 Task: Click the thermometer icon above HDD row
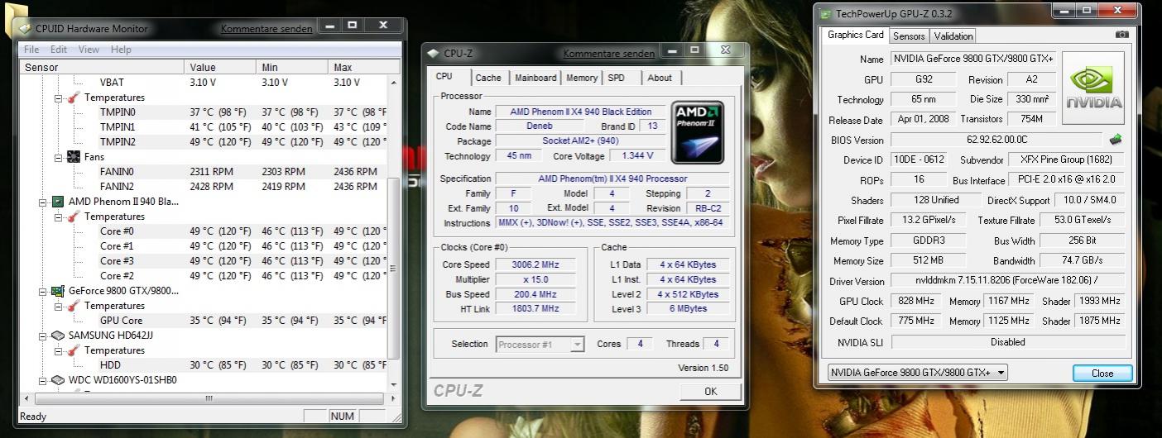tap(74, 350)
